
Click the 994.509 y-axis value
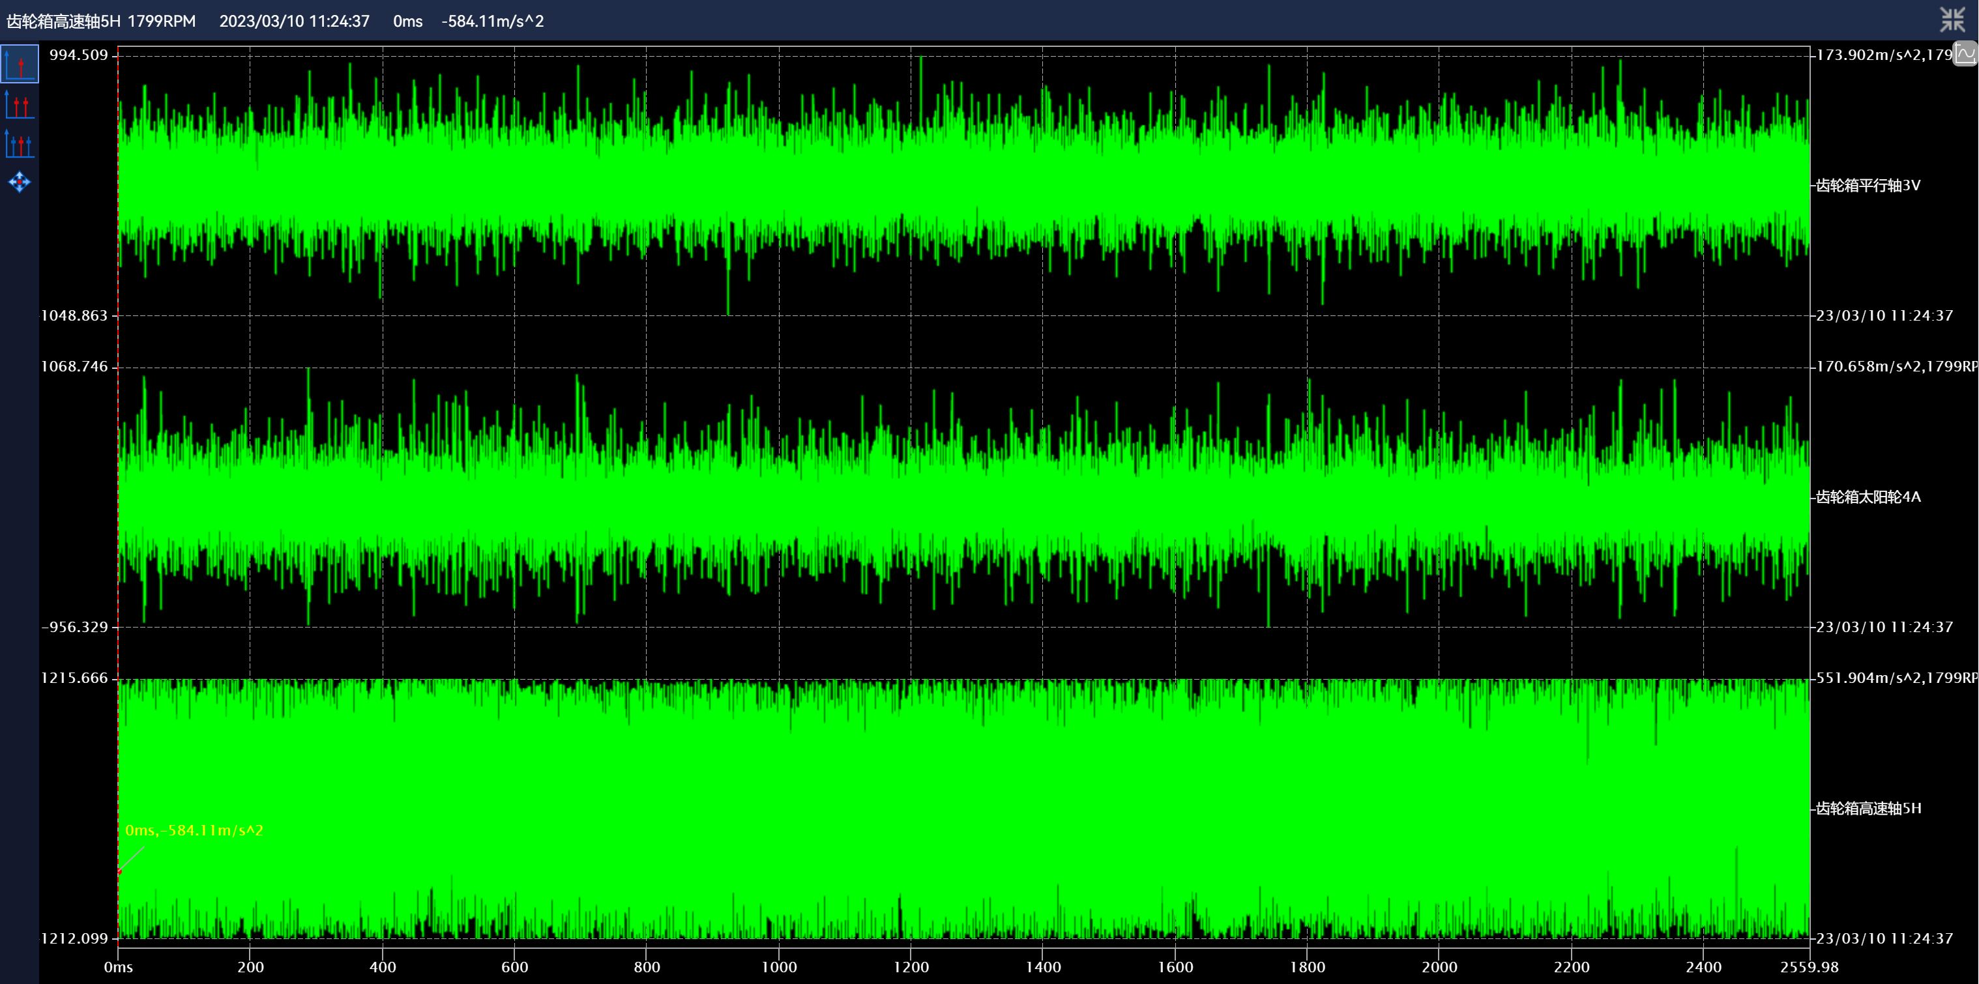pyautogui.click(x=79, y=55)
